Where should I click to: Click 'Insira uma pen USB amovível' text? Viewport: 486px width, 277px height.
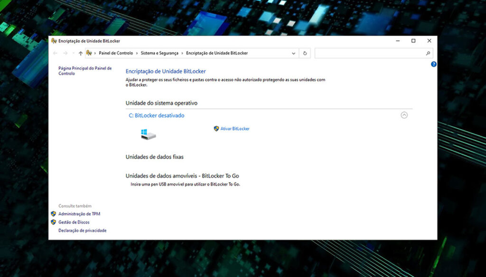(x=186, y=184)
